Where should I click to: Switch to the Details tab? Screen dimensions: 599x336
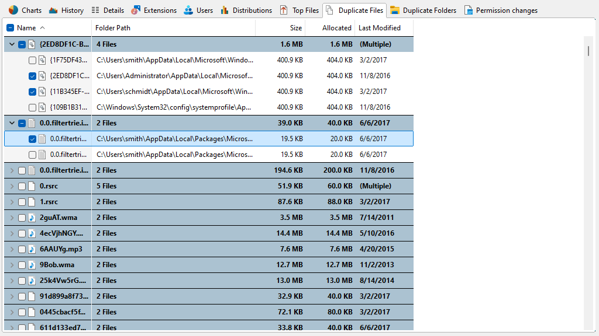pyautogui.click(x=108, y=10)
